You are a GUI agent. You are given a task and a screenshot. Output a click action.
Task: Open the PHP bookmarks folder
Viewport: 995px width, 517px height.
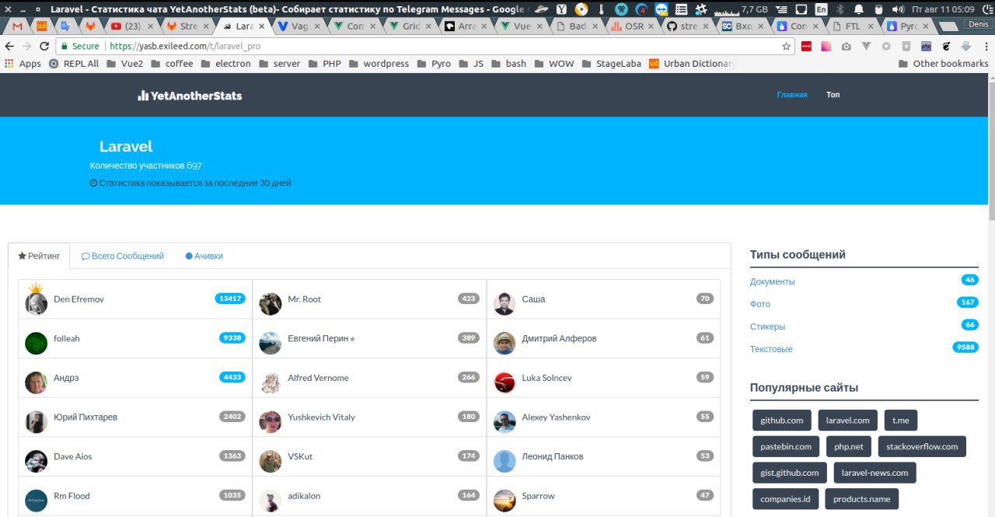(324, 64)
